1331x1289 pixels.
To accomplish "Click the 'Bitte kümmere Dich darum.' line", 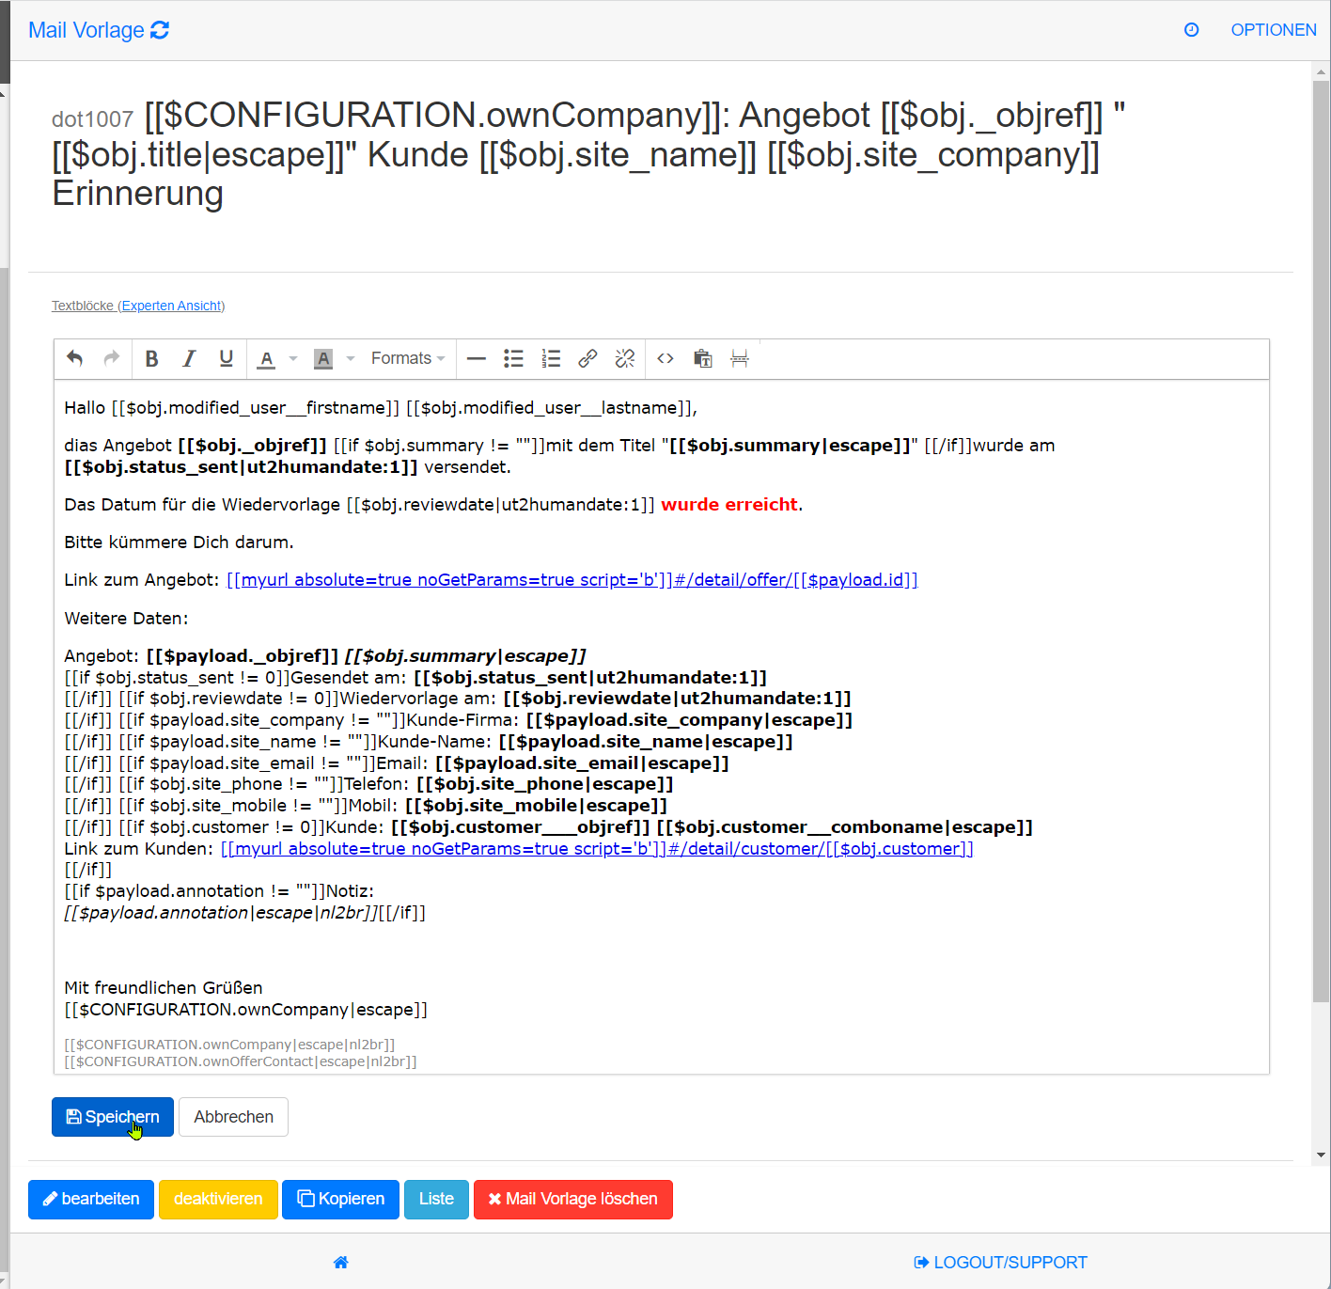I will coord(179,542).
